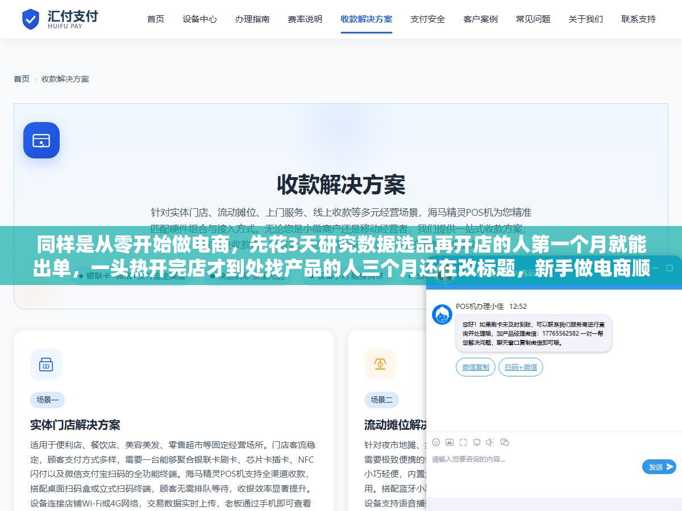The height and width of the screenshot is (511, 682).
Task: Open 常见问题 menu entry
Action: [533, 19]
